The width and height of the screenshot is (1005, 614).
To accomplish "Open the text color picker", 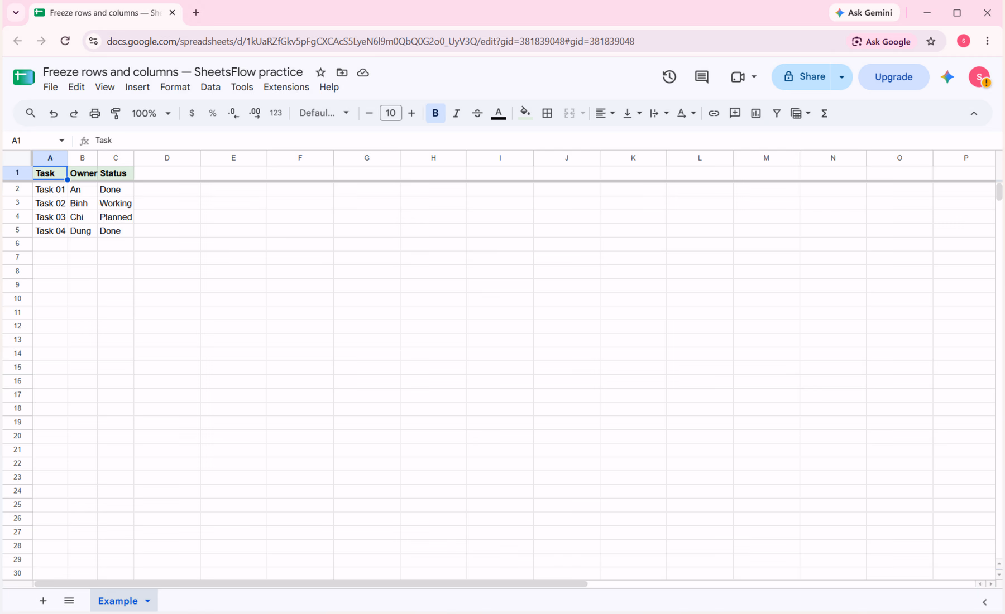I will (x=498, y=113).
